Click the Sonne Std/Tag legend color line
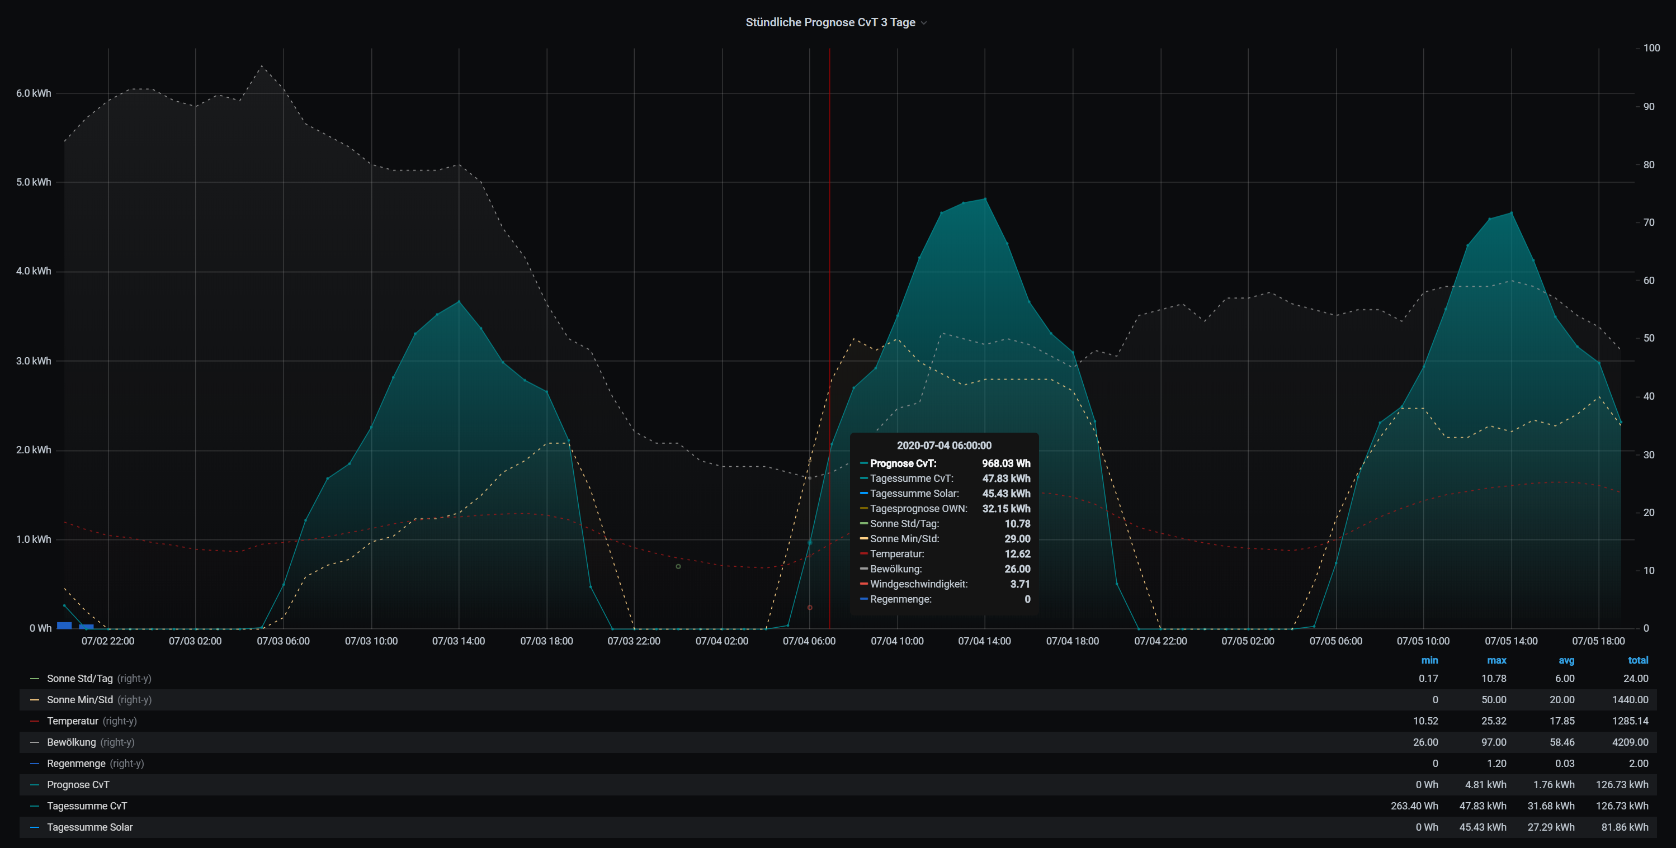 [35, 678]
